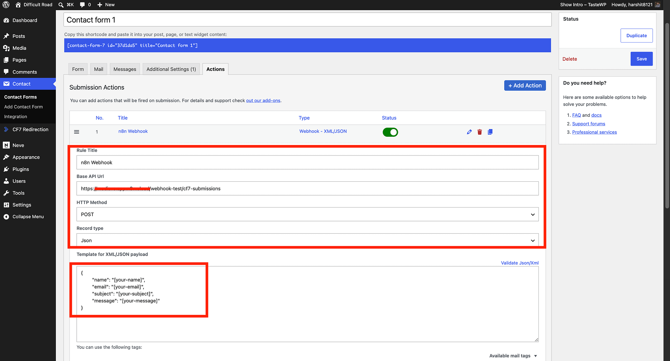This screenshot has width=670, height=361.
Task: Open Contact Forms submenu item
Action: pos(21,97)
